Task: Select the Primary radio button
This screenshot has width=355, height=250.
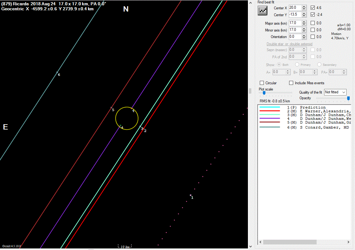Action: pos(297,65)
